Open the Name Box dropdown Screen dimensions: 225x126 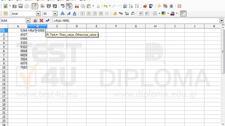pos(28,21)
